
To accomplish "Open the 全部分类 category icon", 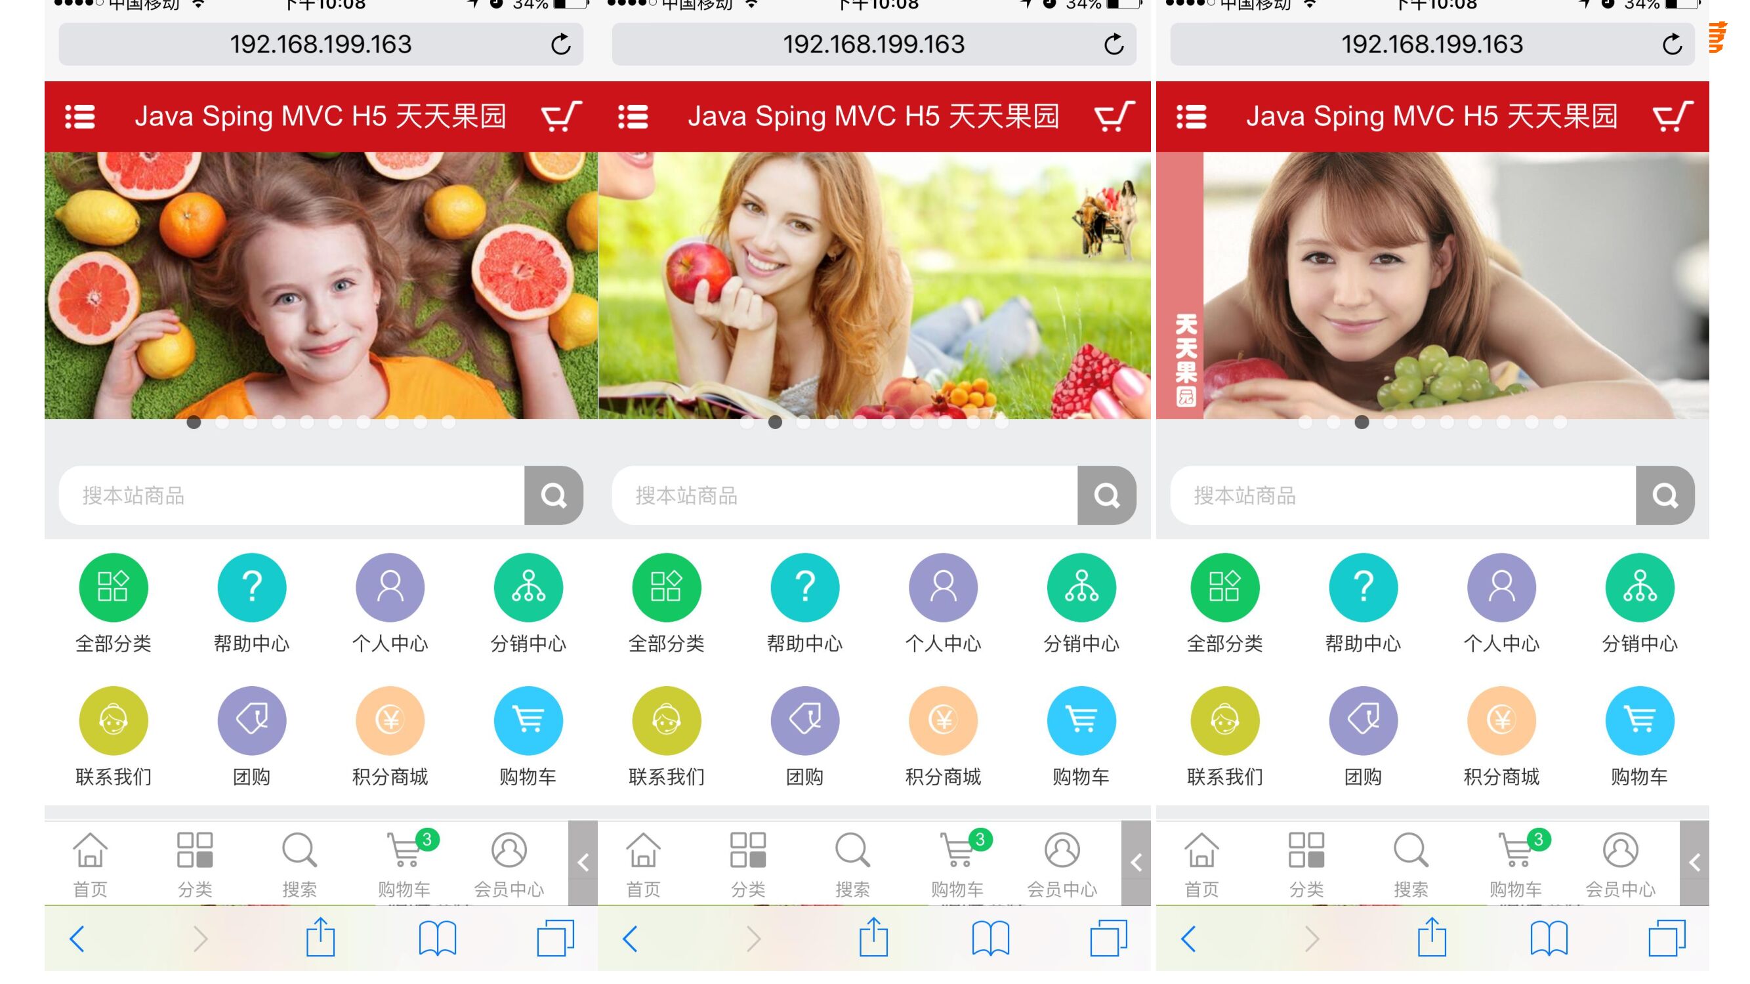I will (114, 586).
